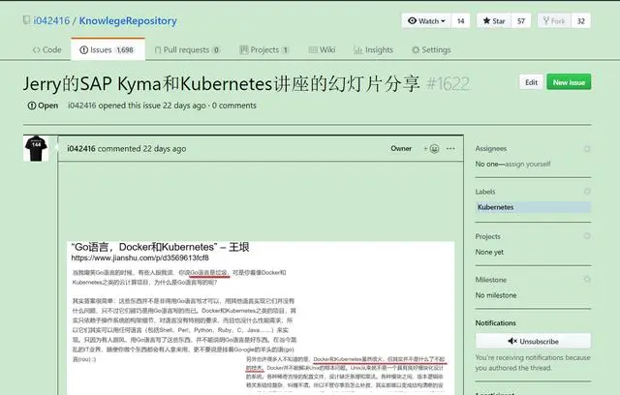Click i042416 name in comment header
This screenshot has width=620, height=395.
[x=81, y=148]
